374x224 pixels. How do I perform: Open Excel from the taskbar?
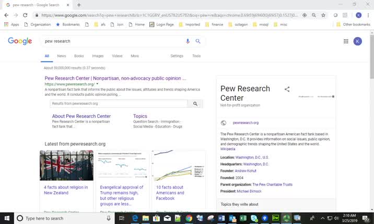(x=243, y=218)
